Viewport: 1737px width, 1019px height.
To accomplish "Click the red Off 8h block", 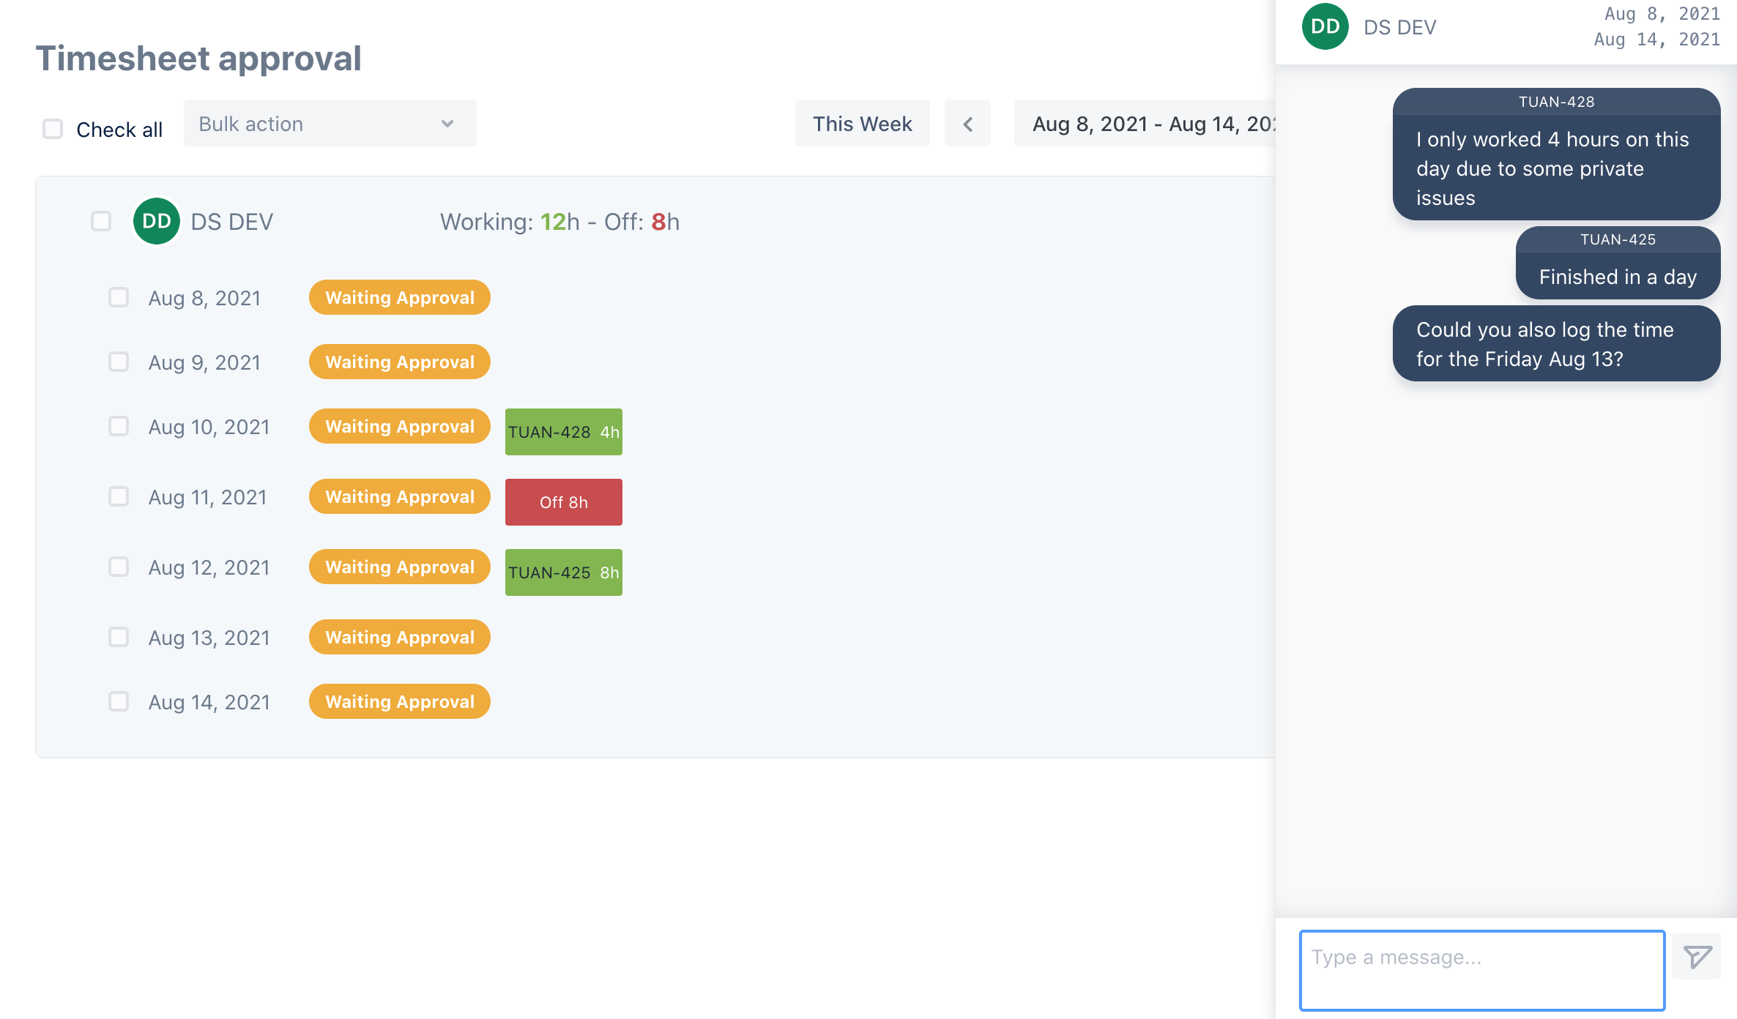I will coord(563,502).
